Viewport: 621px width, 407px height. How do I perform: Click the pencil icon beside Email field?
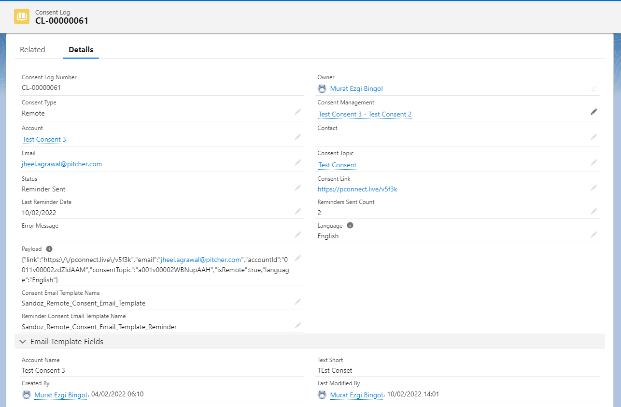pyautogui.click(x=298, y=162)
